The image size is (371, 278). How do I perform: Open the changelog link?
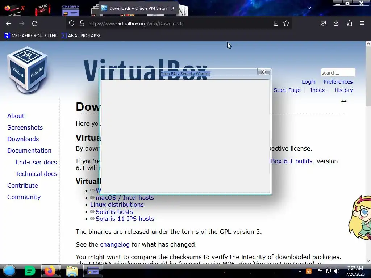click(115, 244)
